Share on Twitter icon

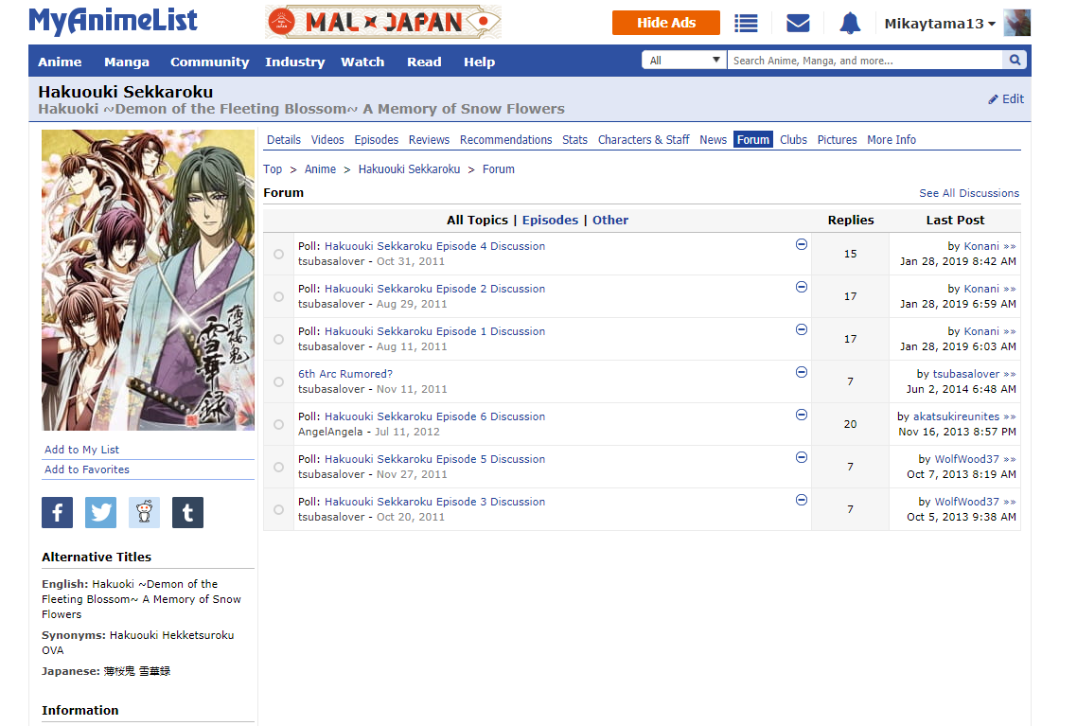pos(100,513)
